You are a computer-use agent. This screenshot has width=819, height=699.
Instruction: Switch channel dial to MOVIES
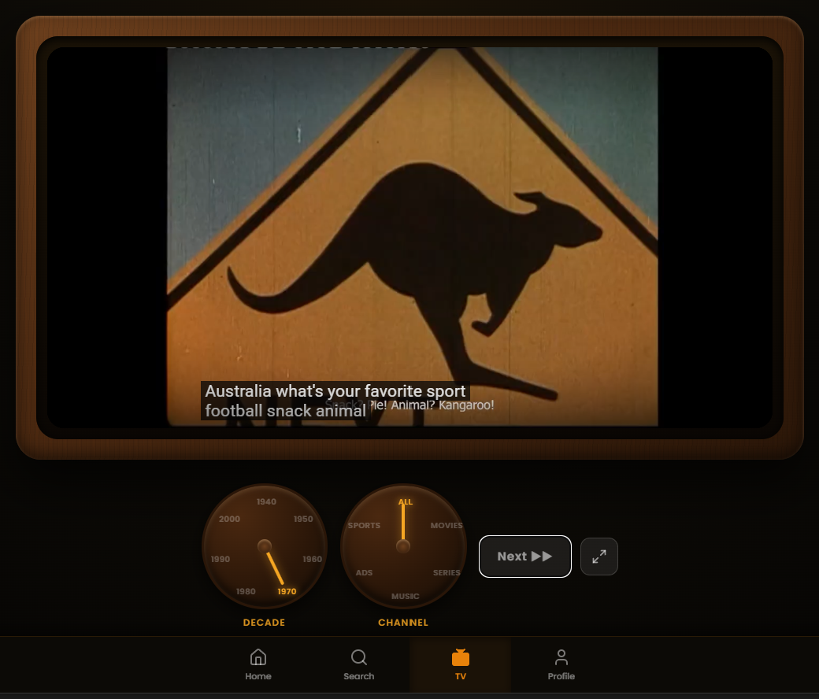click(x=447, y=525)
